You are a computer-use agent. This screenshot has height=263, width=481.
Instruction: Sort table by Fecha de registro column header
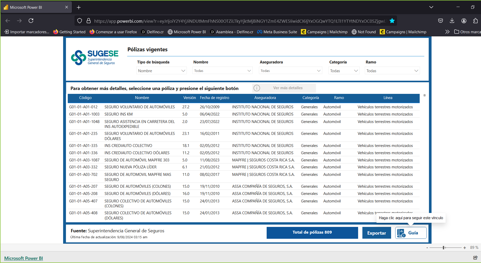point(214,98)
